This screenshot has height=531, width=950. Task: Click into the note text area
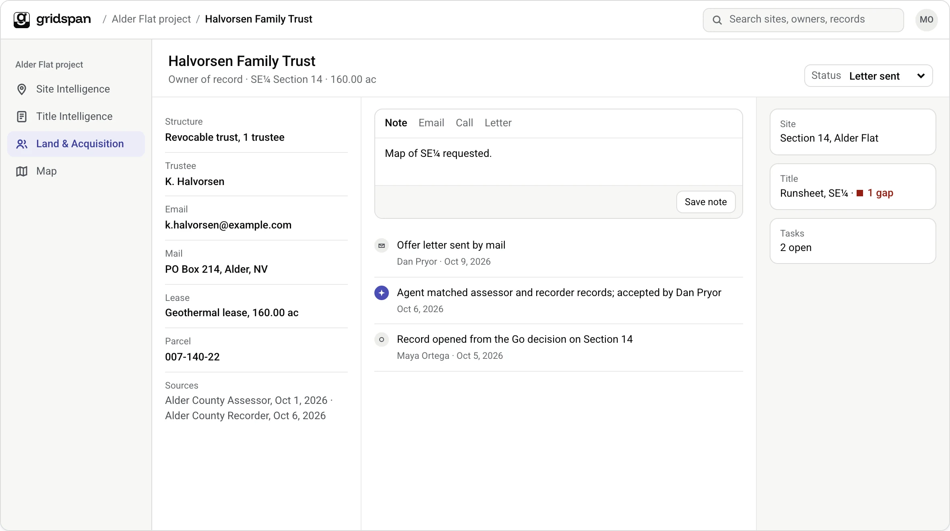(x=558, y=162)
